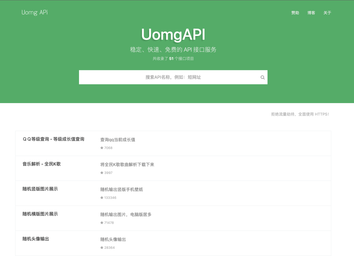
Task: Focus the 搜索API名称 search field
Action: click(x=173, y=77)
